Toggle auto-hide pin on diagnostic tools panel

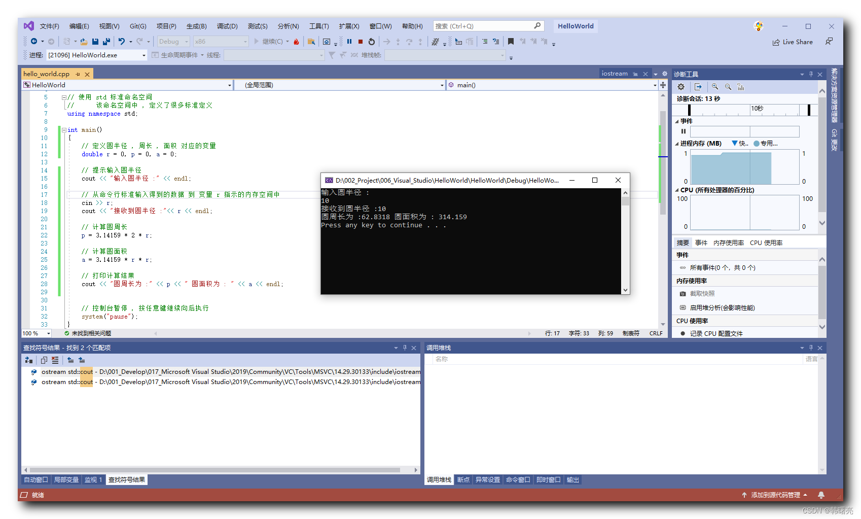pos(811,74)
